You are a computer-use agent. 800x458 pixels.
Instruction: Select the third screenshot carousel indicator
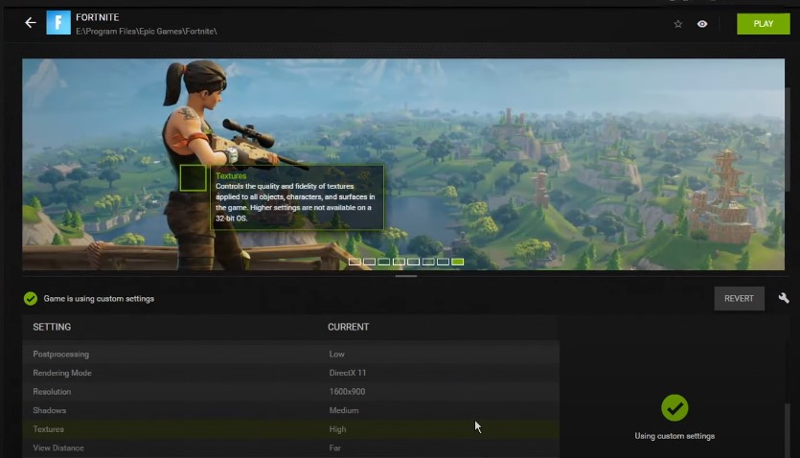pos(384,262)
